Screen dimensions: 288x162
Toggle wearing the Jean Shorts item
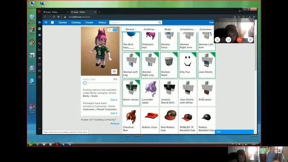[x=207, y=65]
